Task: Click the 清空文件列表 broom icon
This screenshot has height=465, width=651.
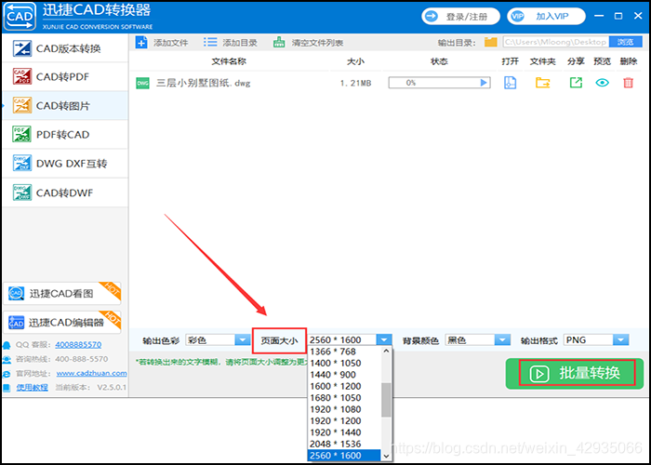Action: point(279,43)
